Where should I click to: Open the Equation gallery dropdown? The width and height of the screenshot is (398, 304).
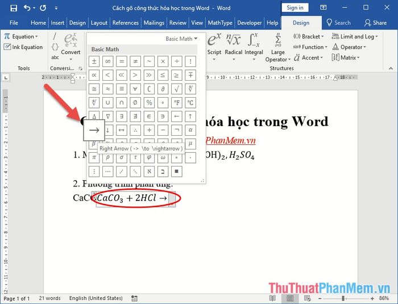click(x=21, y=36)
